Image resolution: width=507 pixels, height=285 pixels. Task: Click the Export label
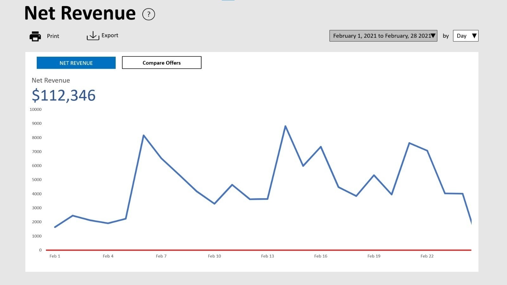pos(110,35)
